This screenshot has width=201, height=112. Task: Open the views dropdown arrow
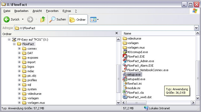pos(98,20)
